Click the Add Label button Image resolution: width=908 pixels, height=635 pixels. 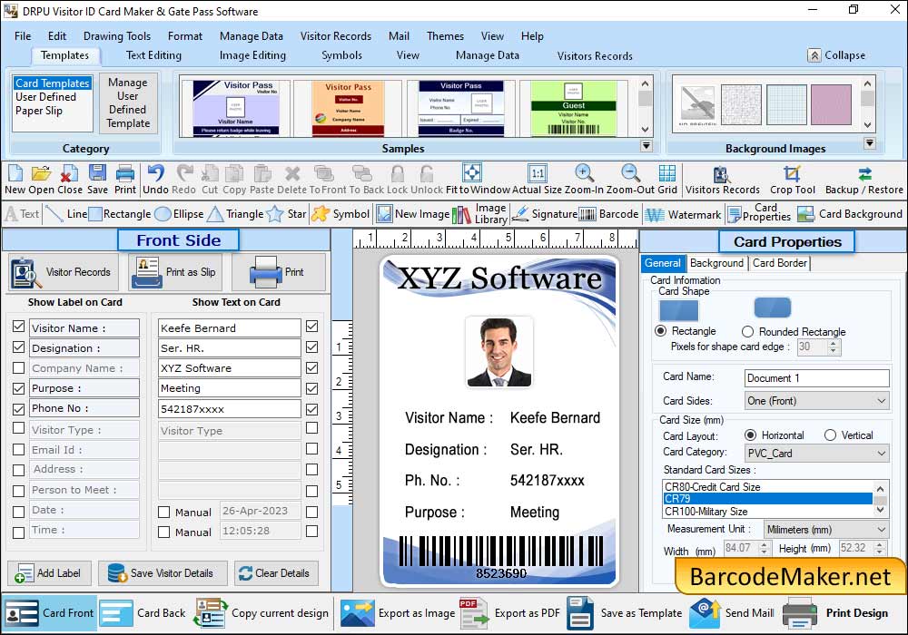[x=49, y=573]
